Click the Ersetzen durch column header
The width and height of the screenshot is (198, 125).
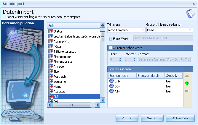[x=151, y=76]
